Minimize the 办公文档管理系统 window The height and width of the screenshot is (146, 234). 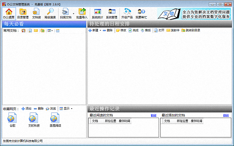coord(213,4)
